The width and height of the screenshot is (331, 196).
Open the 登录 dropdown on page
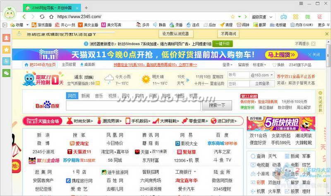coord(227,65)
